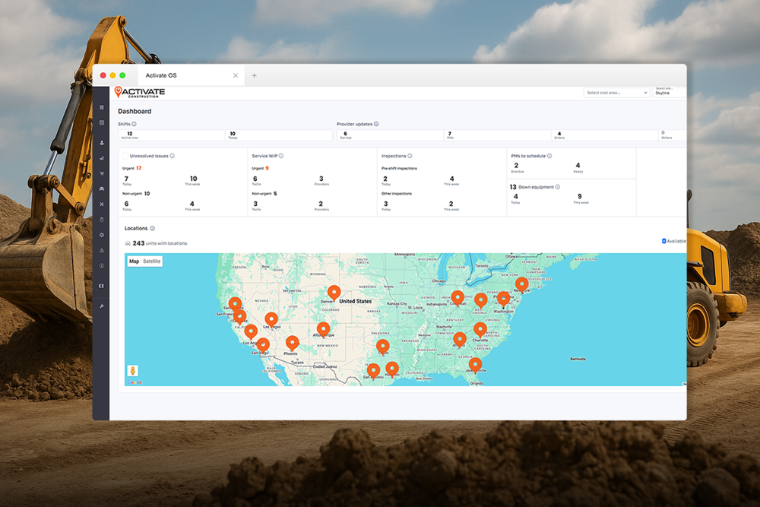Click the Pre-shift inspections label
Viewport: 760px width, 507px height.
tap(399, 168)
